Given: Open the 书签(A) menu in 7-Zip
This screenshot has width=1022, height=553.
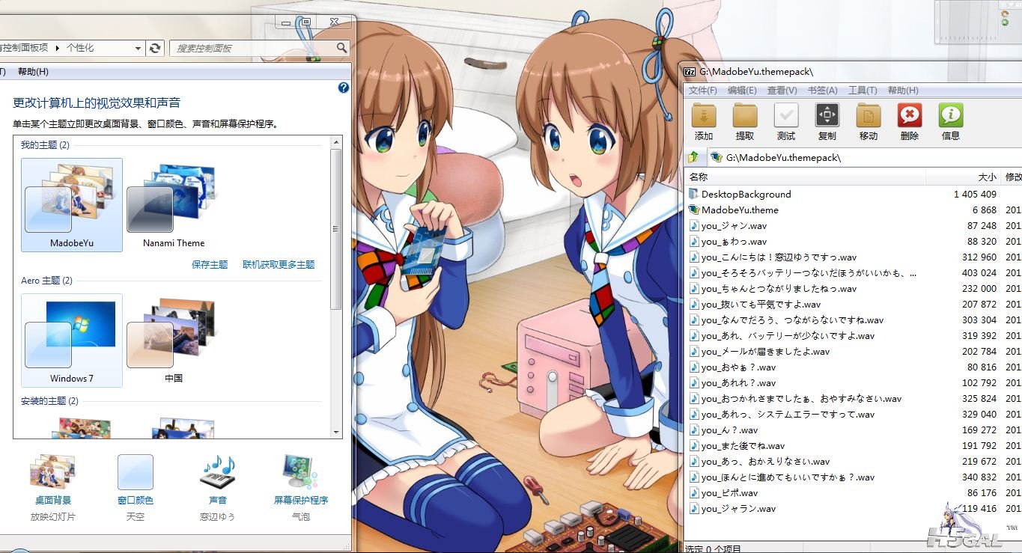Looking at the screenshot, I should click(822, 90).
